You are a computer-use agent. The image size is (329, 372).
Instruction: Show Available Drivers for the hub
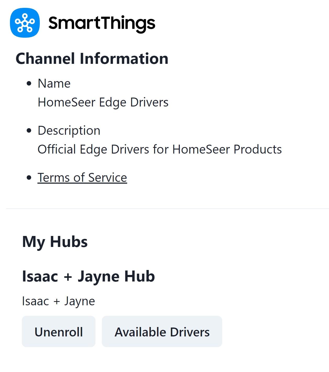click(x=162, y=331)
